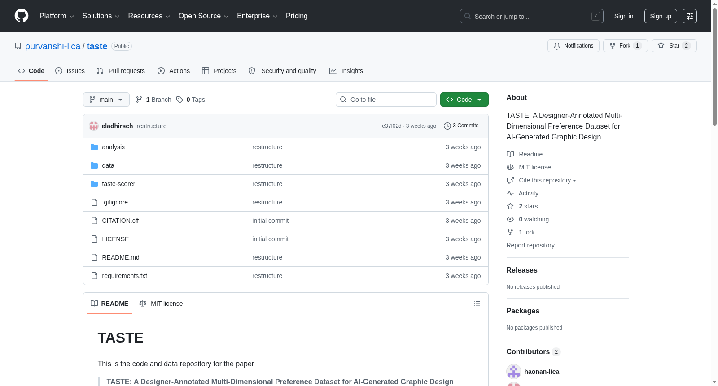
Task: Switch to the README tab in file viewer
Action: (109, 304)
